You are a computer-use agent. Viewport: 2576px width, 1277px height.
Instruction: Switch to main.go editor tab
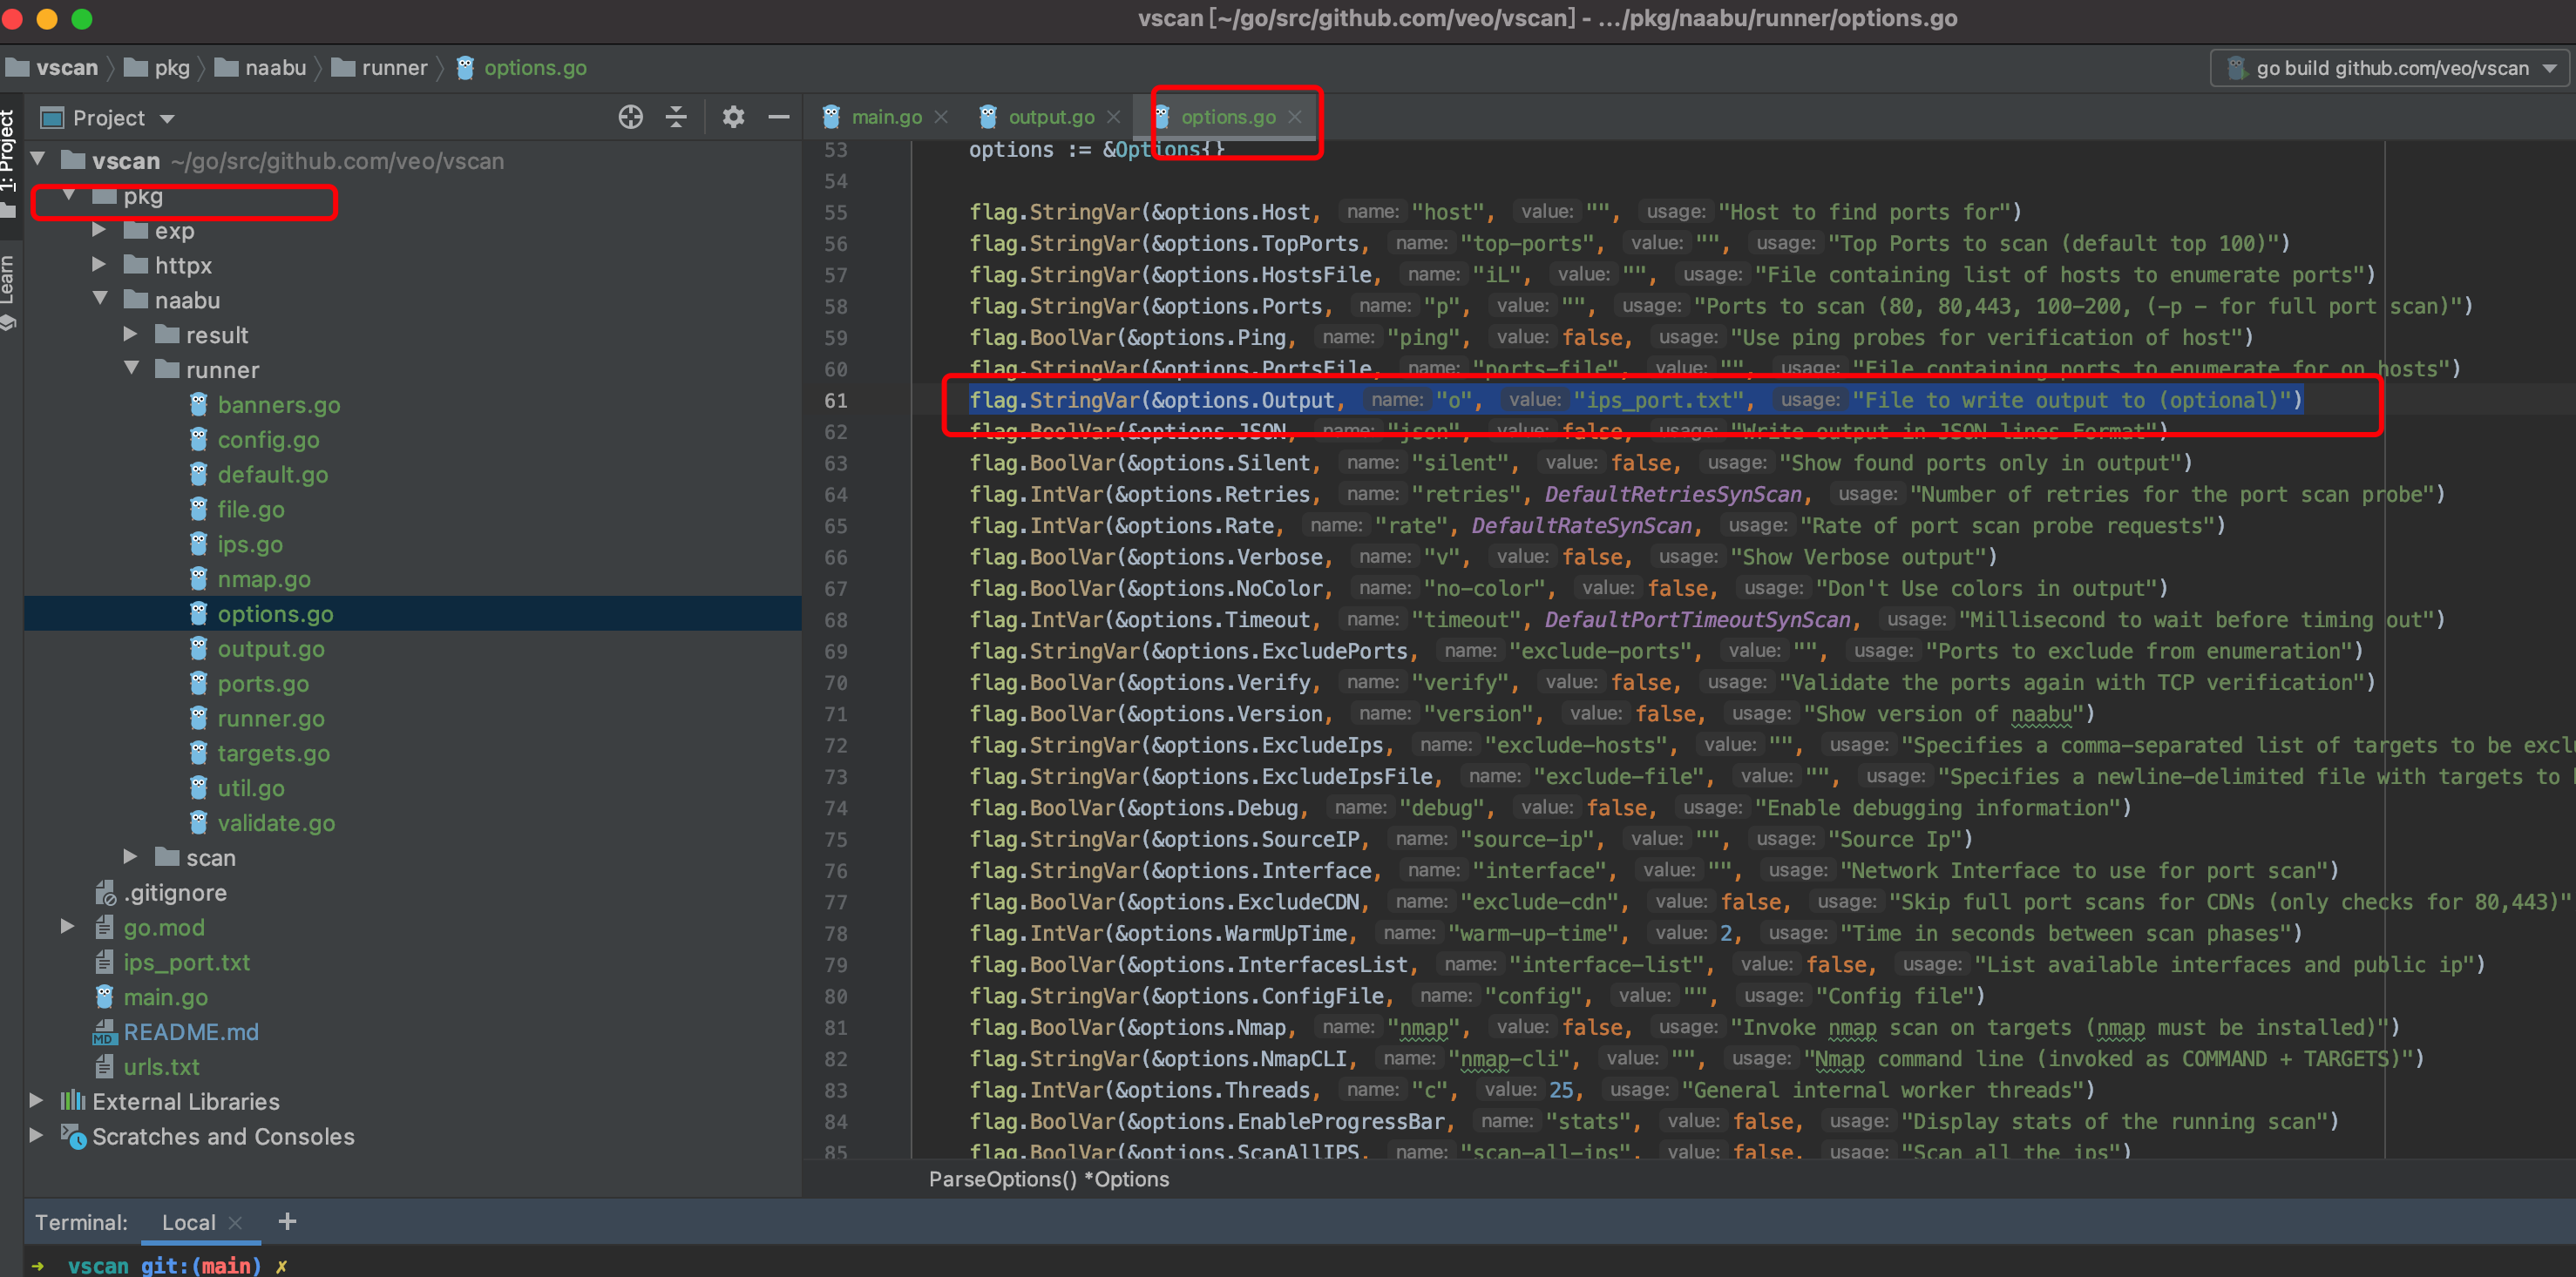886,117
